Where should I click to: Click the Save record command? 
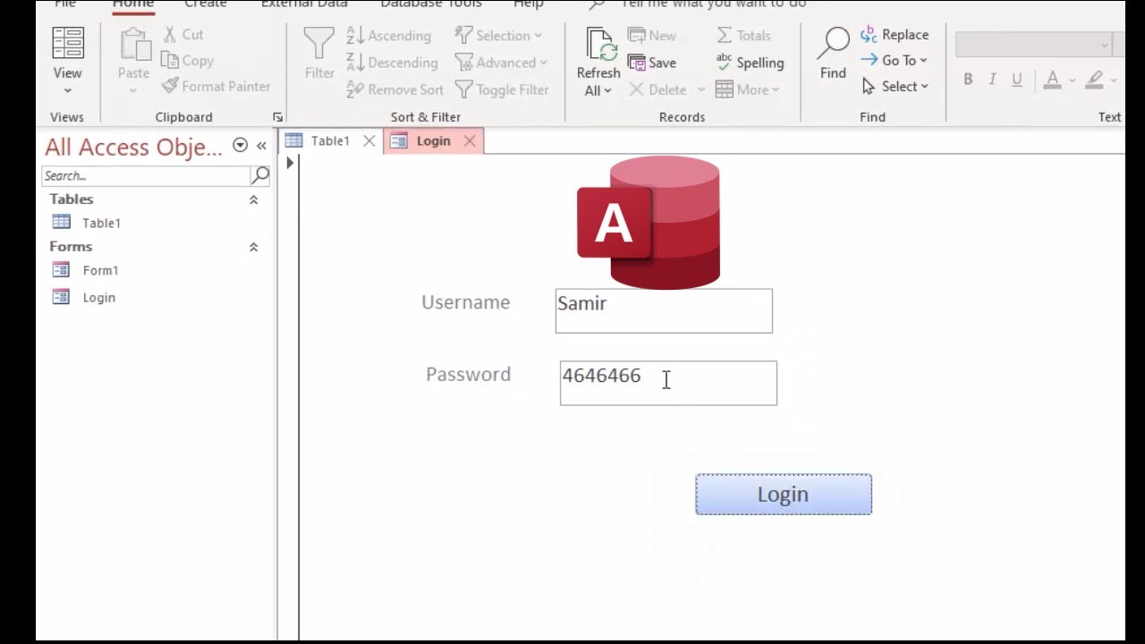(x=652, y=63)
